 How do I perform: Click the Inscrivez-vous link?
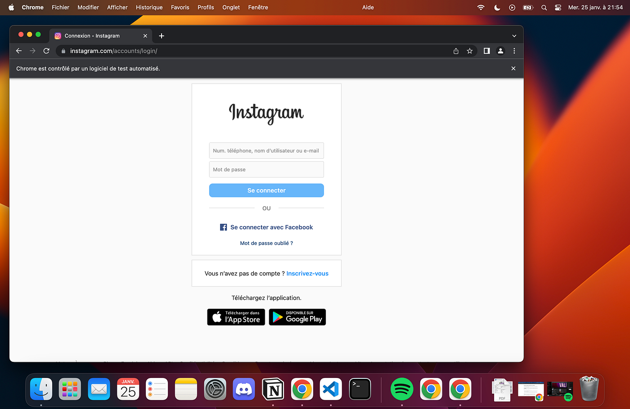point(307,273)
